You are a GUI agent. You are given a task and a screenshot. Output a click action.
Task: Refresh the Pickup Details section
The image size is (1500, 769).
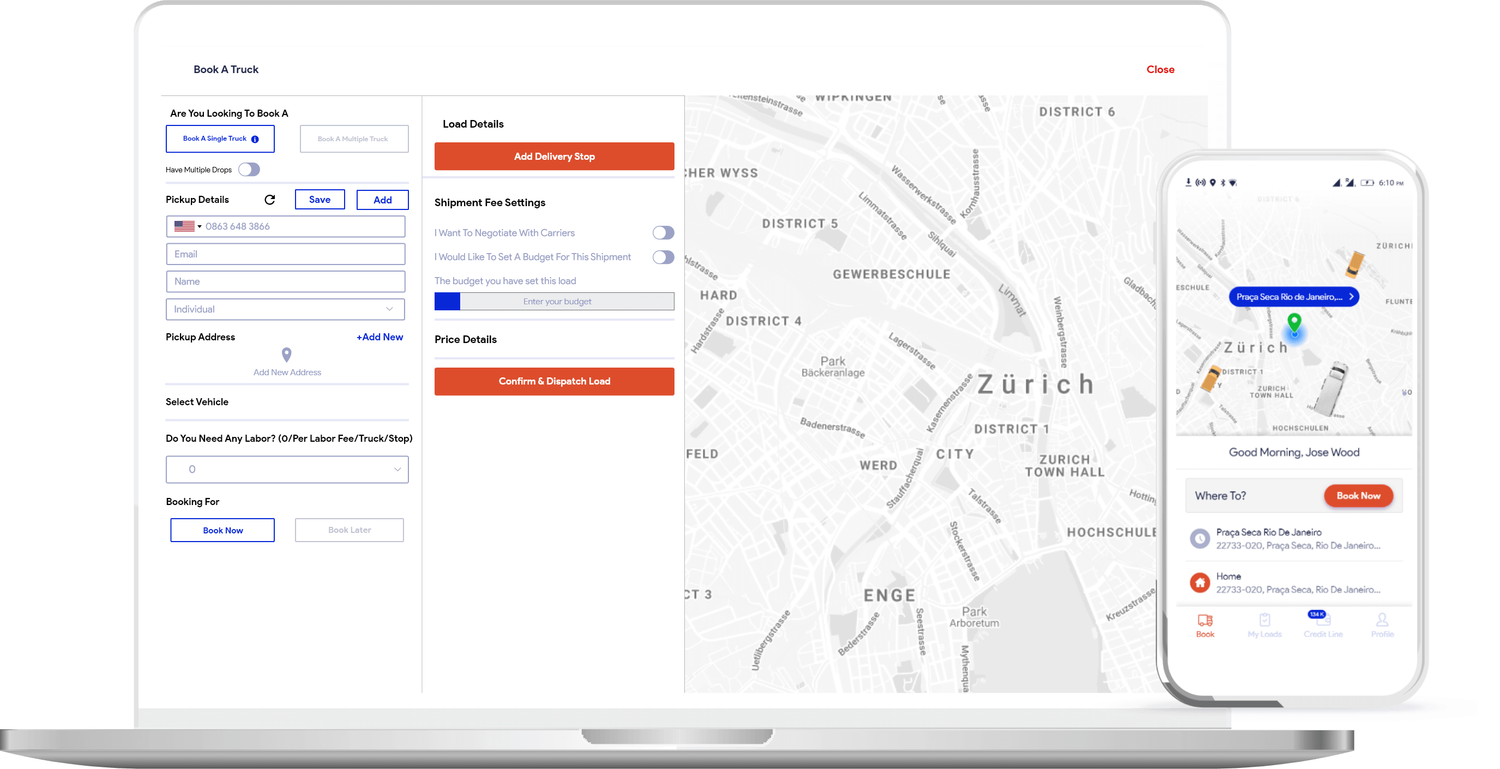[x=269, y=199]
